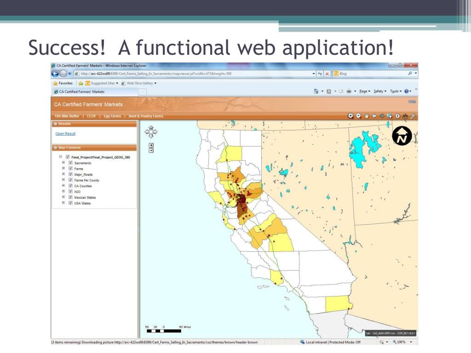
Task: Uncheck the Farms layer checkbox
Action: click(70, 168)
